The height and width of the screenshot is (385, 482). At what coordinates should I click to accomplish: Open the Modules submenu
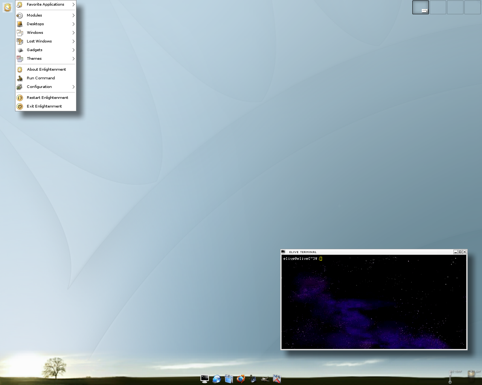pos(46,15)
